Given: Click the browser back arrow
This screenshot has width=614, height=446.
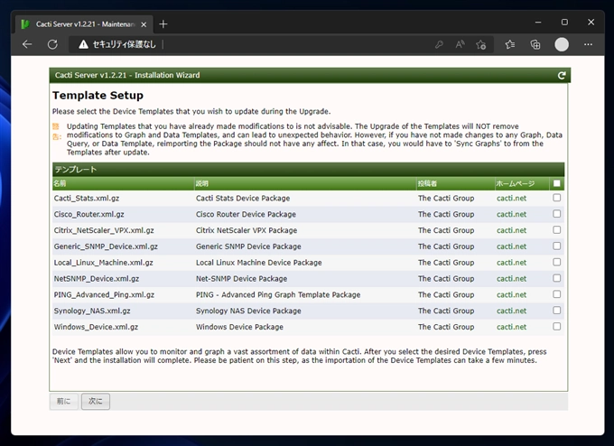Looking at the screenshot, I should 27,44.
